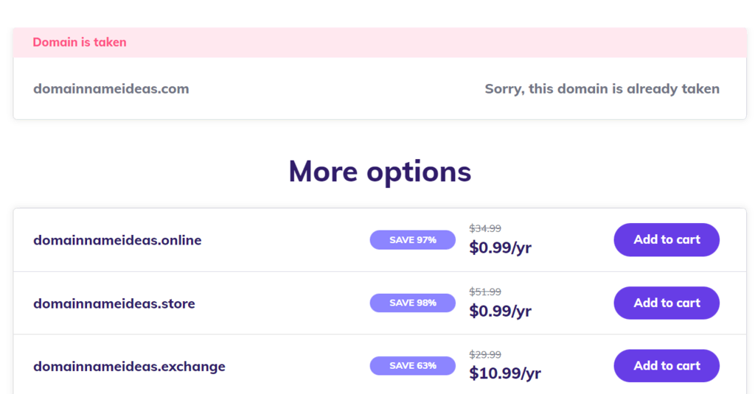The image size is (755, 394).
Task: Click the crossed-out $34.99 original price
Action: pos(485,228)
